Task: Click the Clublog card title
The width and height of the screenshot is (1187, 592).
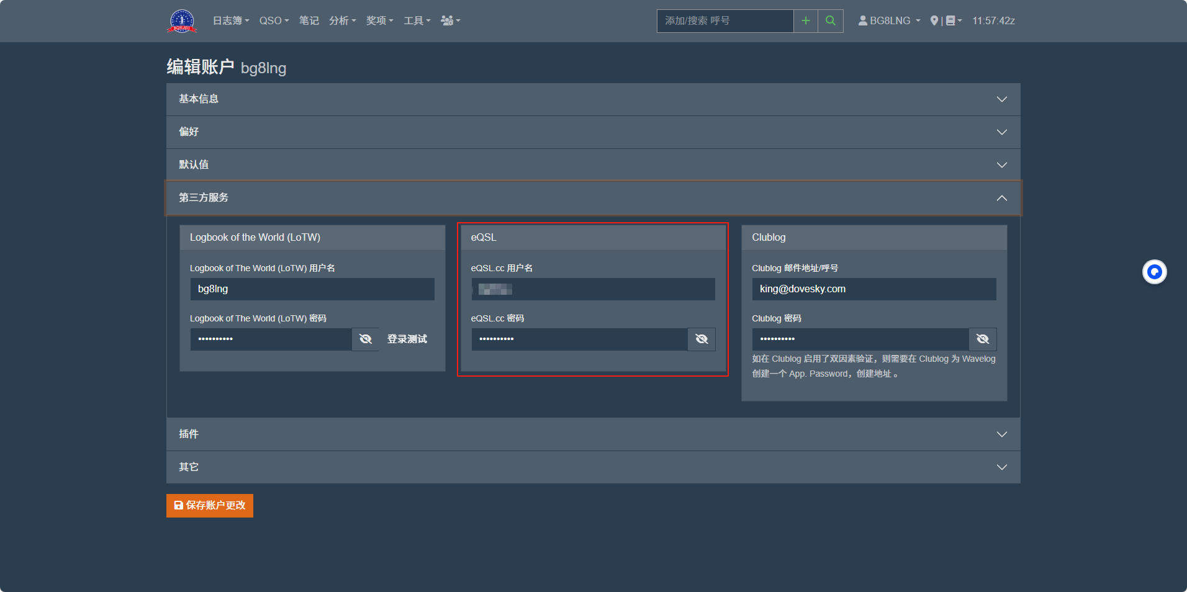Action: click(769, 238)
